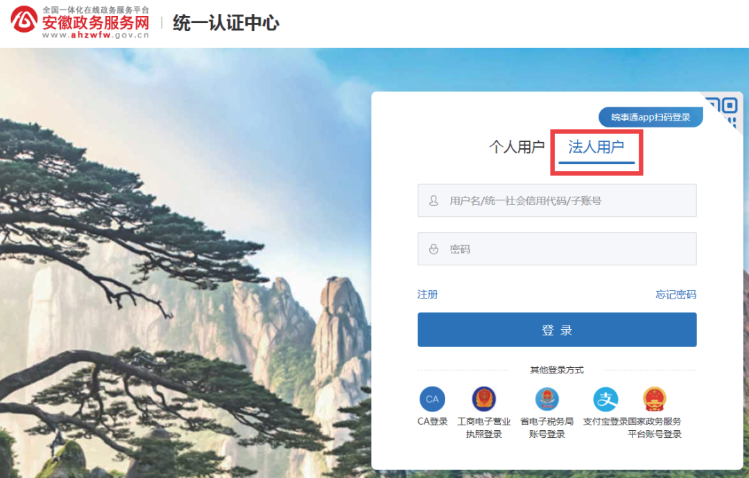Viewport: 749px width, 478px height.
Task: Click the www.ahzwfw.gov.cn URL text
Action: click(96, 35)
